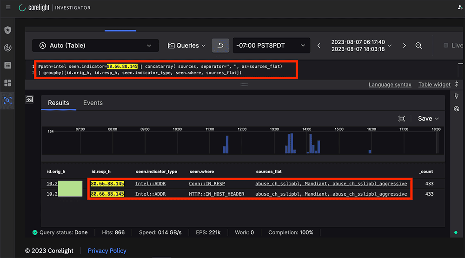Switch to the Events tab
This screenshot has height=258, width=465.
(93, 103)
